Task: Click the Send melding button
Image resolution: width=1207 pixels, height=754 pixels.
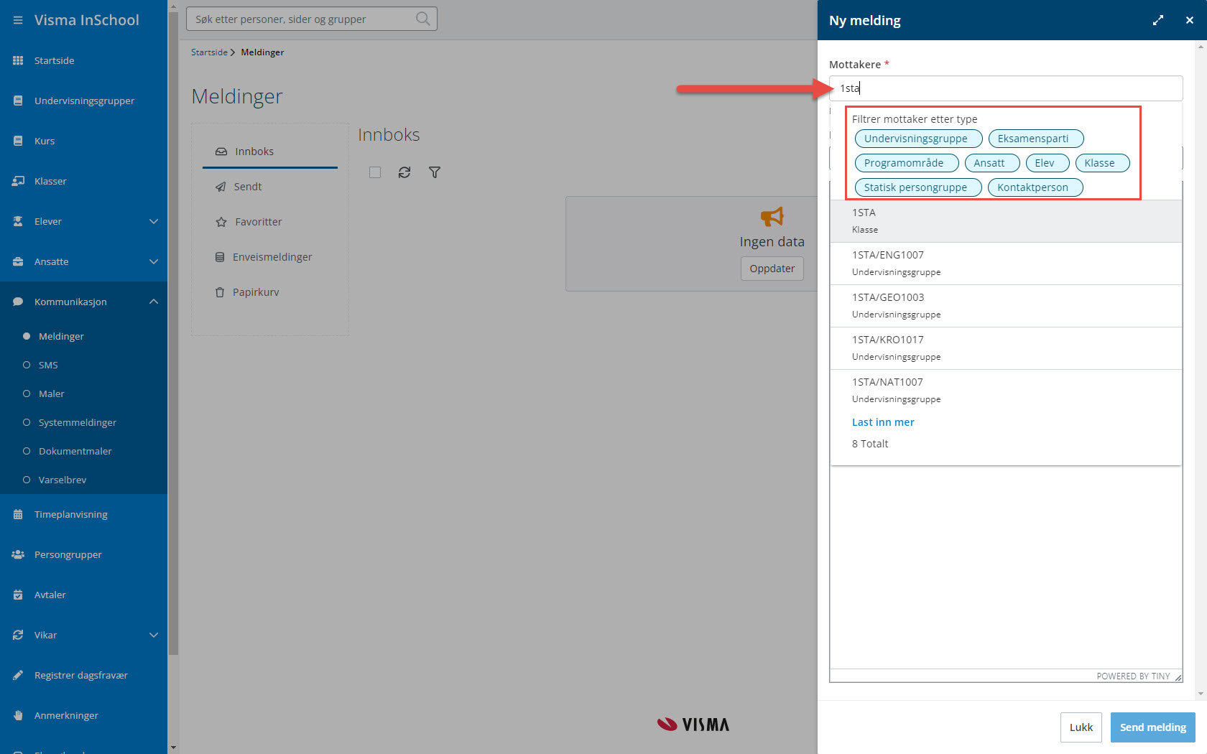Action: [x=1152, y=727]
